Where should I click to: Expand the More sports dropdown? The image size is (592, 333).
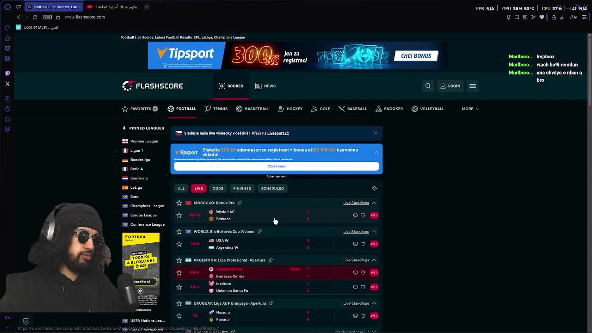[x=470, y=109]
